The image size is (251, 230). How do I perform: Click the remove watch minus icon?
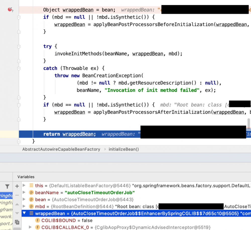17,195
